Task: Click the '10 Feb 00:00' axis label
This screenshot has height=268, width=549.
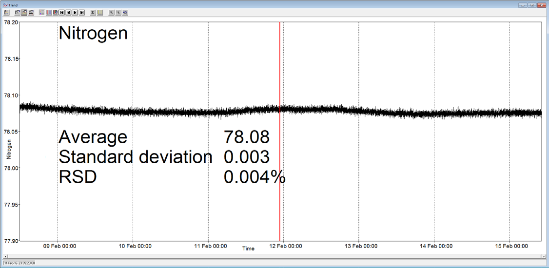Action: (136, 246)
